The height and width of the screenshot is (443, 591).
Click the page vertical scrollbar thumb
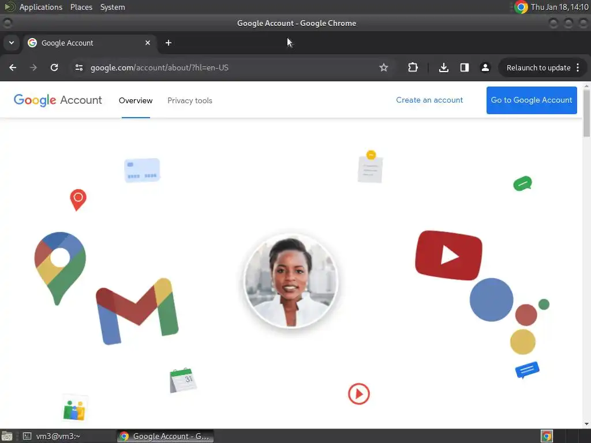coord(586,114)
